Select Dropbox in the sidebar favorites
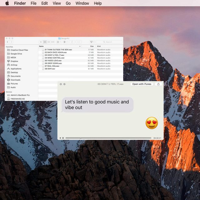Screen dimensions: 200x200 pos(14,61)
